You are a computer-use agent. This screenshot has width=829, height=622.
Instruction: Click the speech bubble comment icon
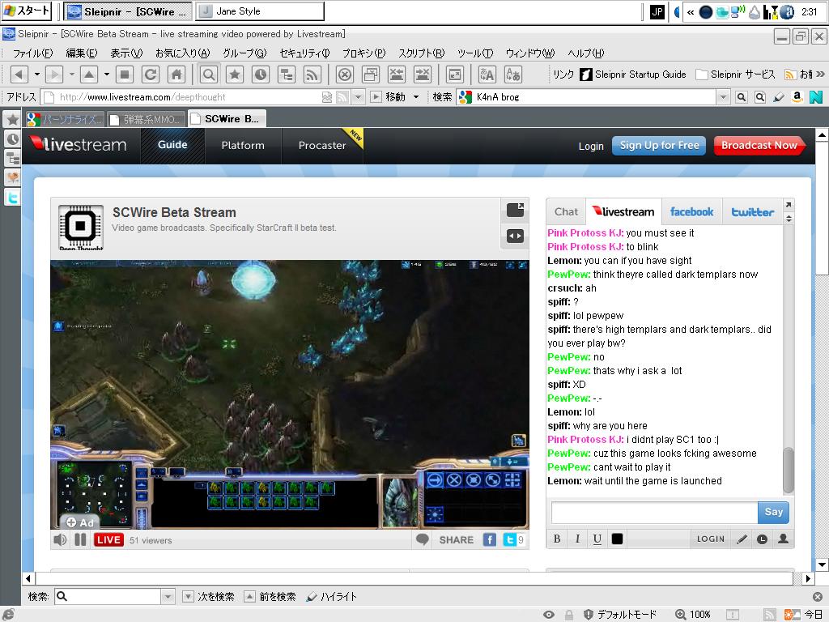coord(423,539)
